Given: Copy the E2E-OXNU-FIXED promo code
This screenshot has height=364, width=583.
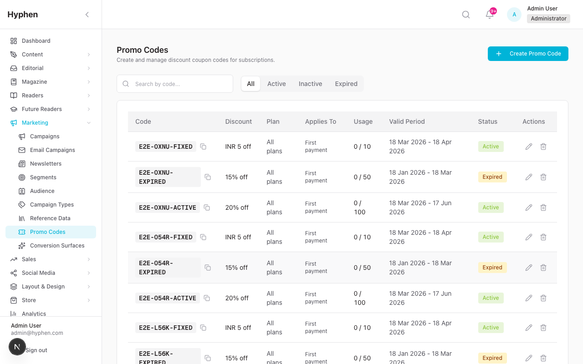Looking at the screenshot, I should click(203, 147).
